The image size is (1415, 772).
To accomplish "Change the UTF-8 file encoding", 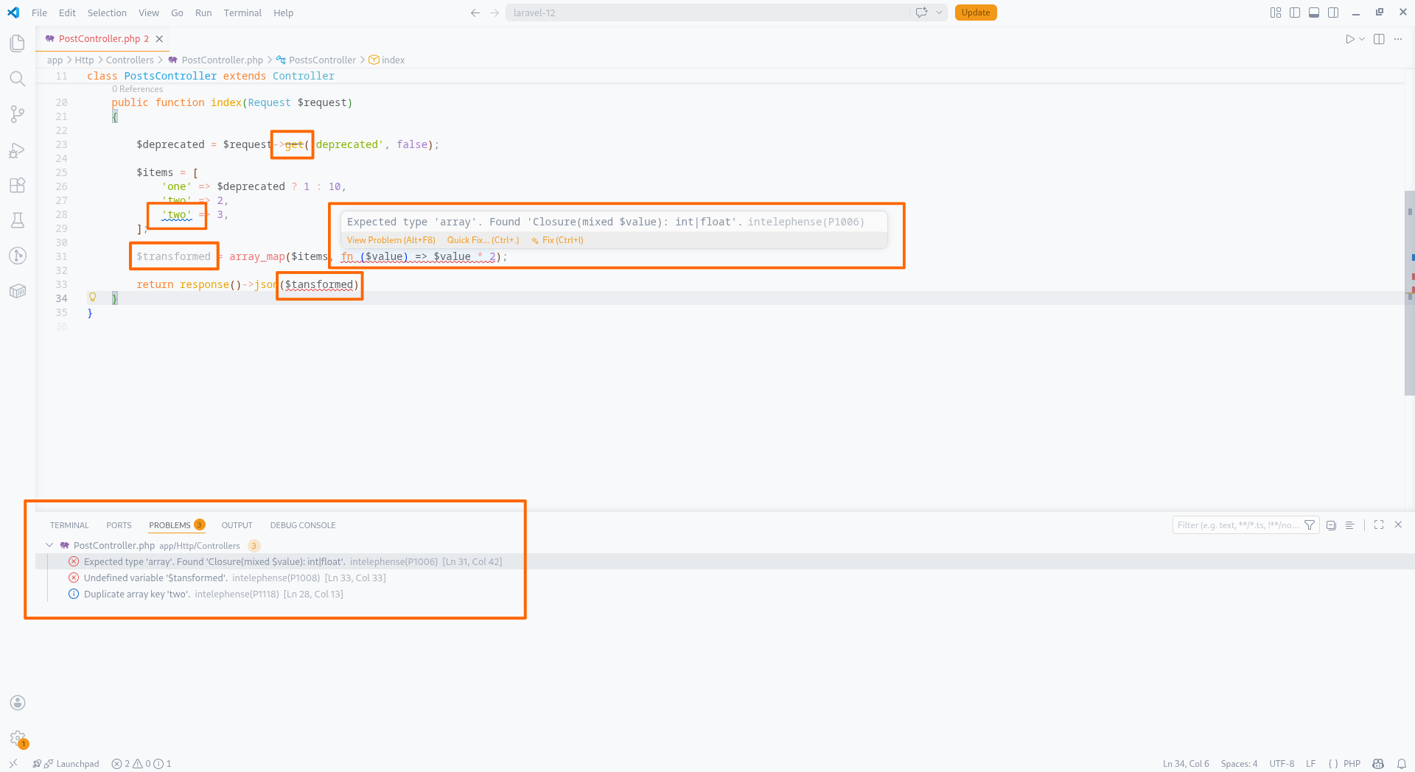I will click(x=1282, y=764).
